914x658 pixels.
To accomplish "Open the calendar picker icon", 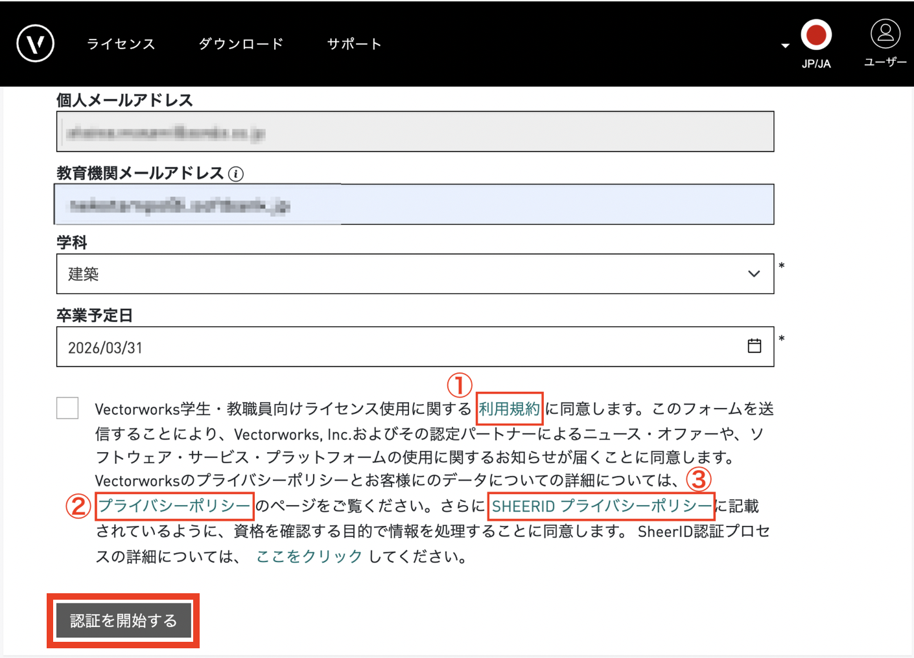I will [x=755, y=346].
